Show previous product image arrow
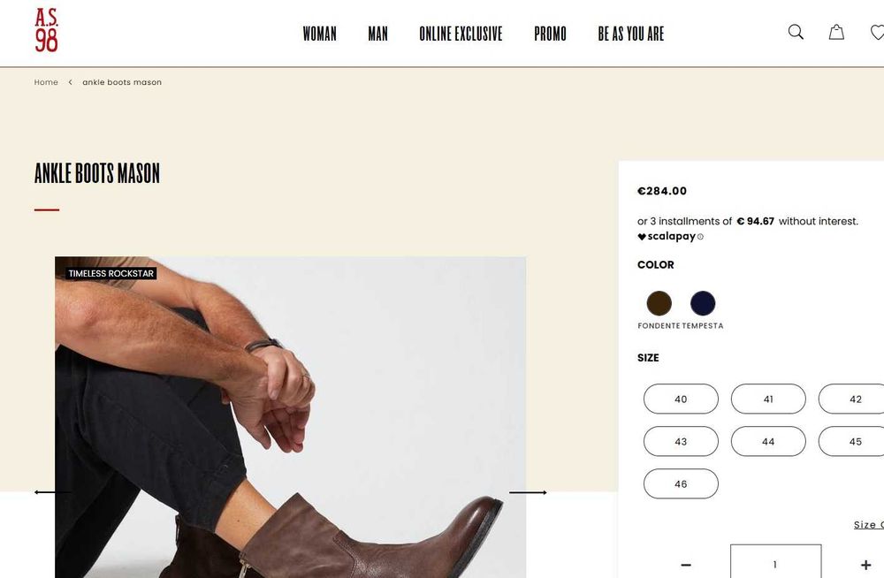 click(53, 492)
